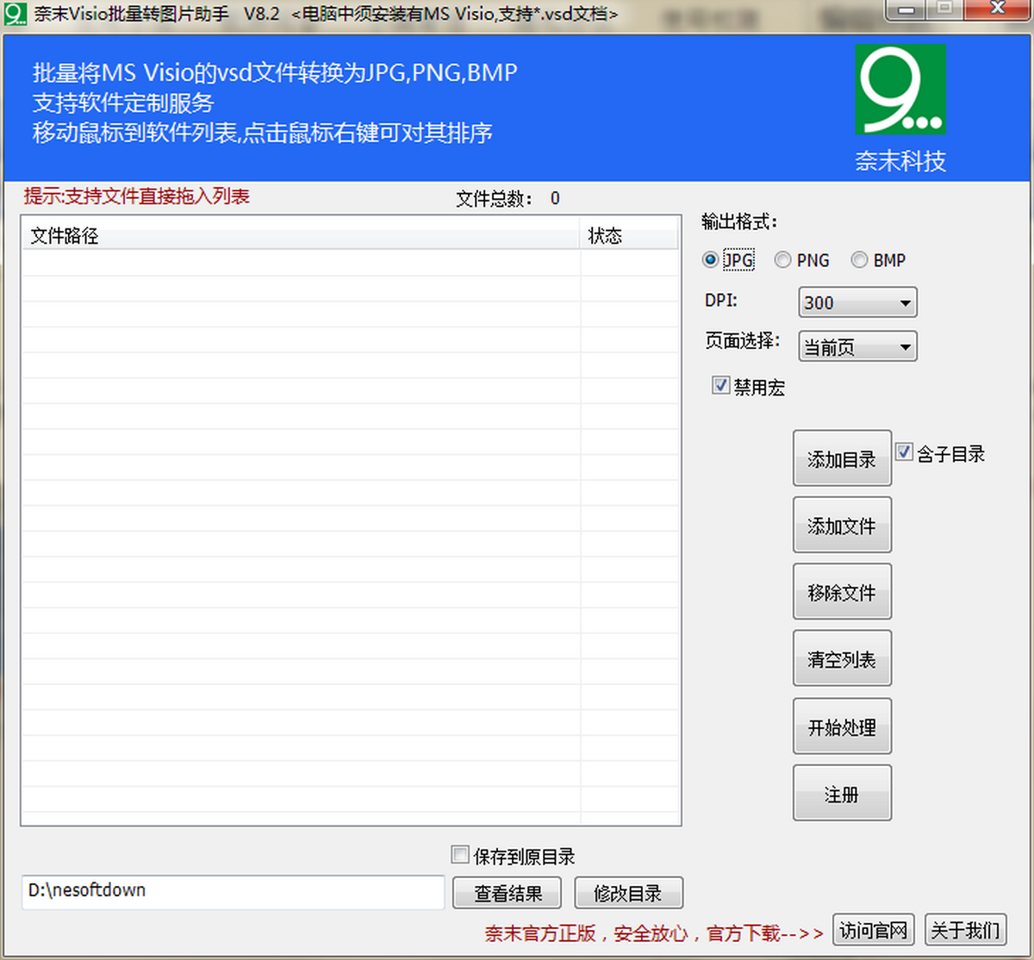Select the JPG output format
Screen dimensions: 1034x960
[709, 259]
